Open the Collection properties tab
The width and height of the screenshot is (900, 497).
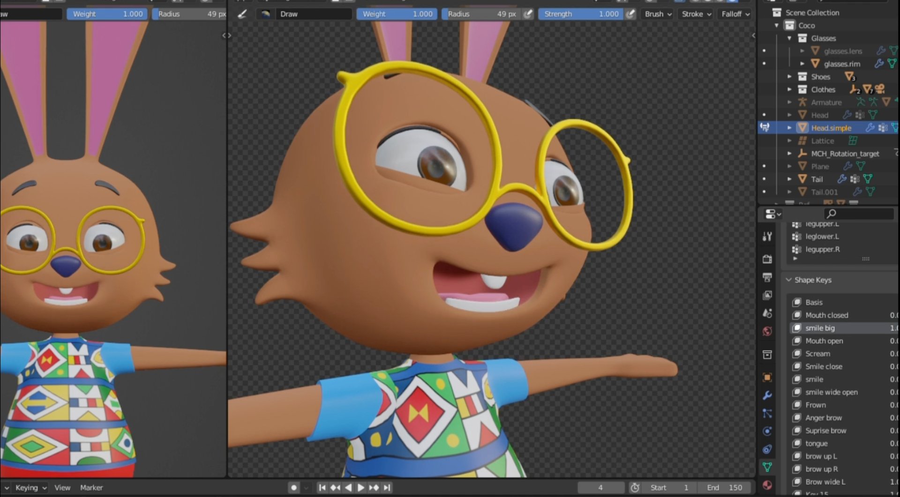767,355
